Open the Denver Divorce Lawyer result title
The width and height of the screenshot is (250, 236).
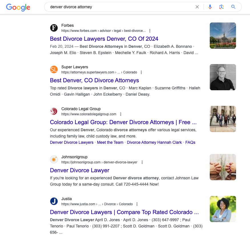point(80,170)
